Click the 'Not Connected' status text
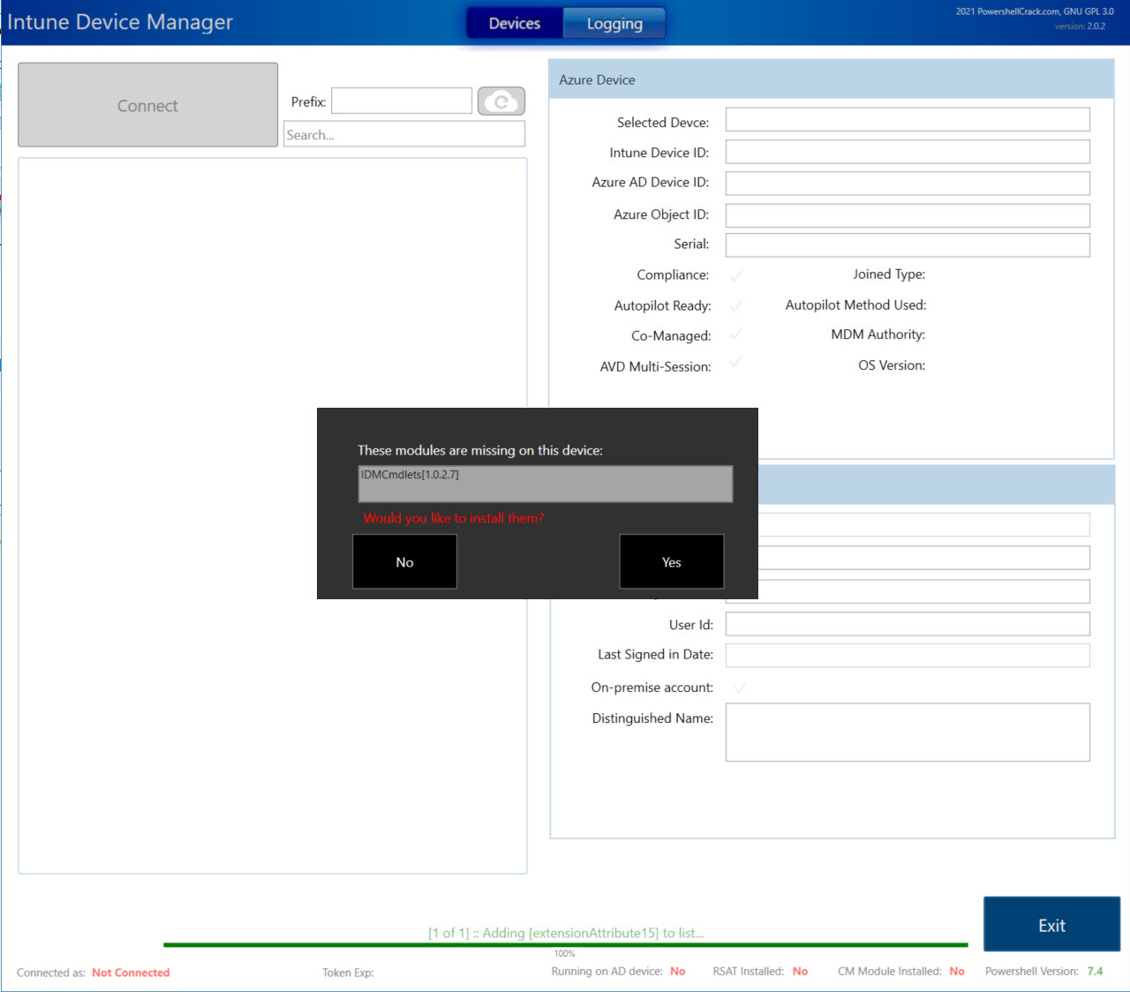 click(131, 973)
